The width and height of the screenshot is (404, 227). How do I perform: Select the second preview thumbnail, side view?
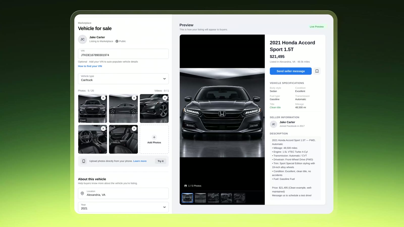click(x=200, y=198)
